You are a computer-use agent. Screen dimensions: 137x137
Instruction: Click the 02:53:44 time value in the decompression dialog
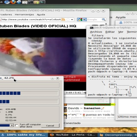point(11,120)
